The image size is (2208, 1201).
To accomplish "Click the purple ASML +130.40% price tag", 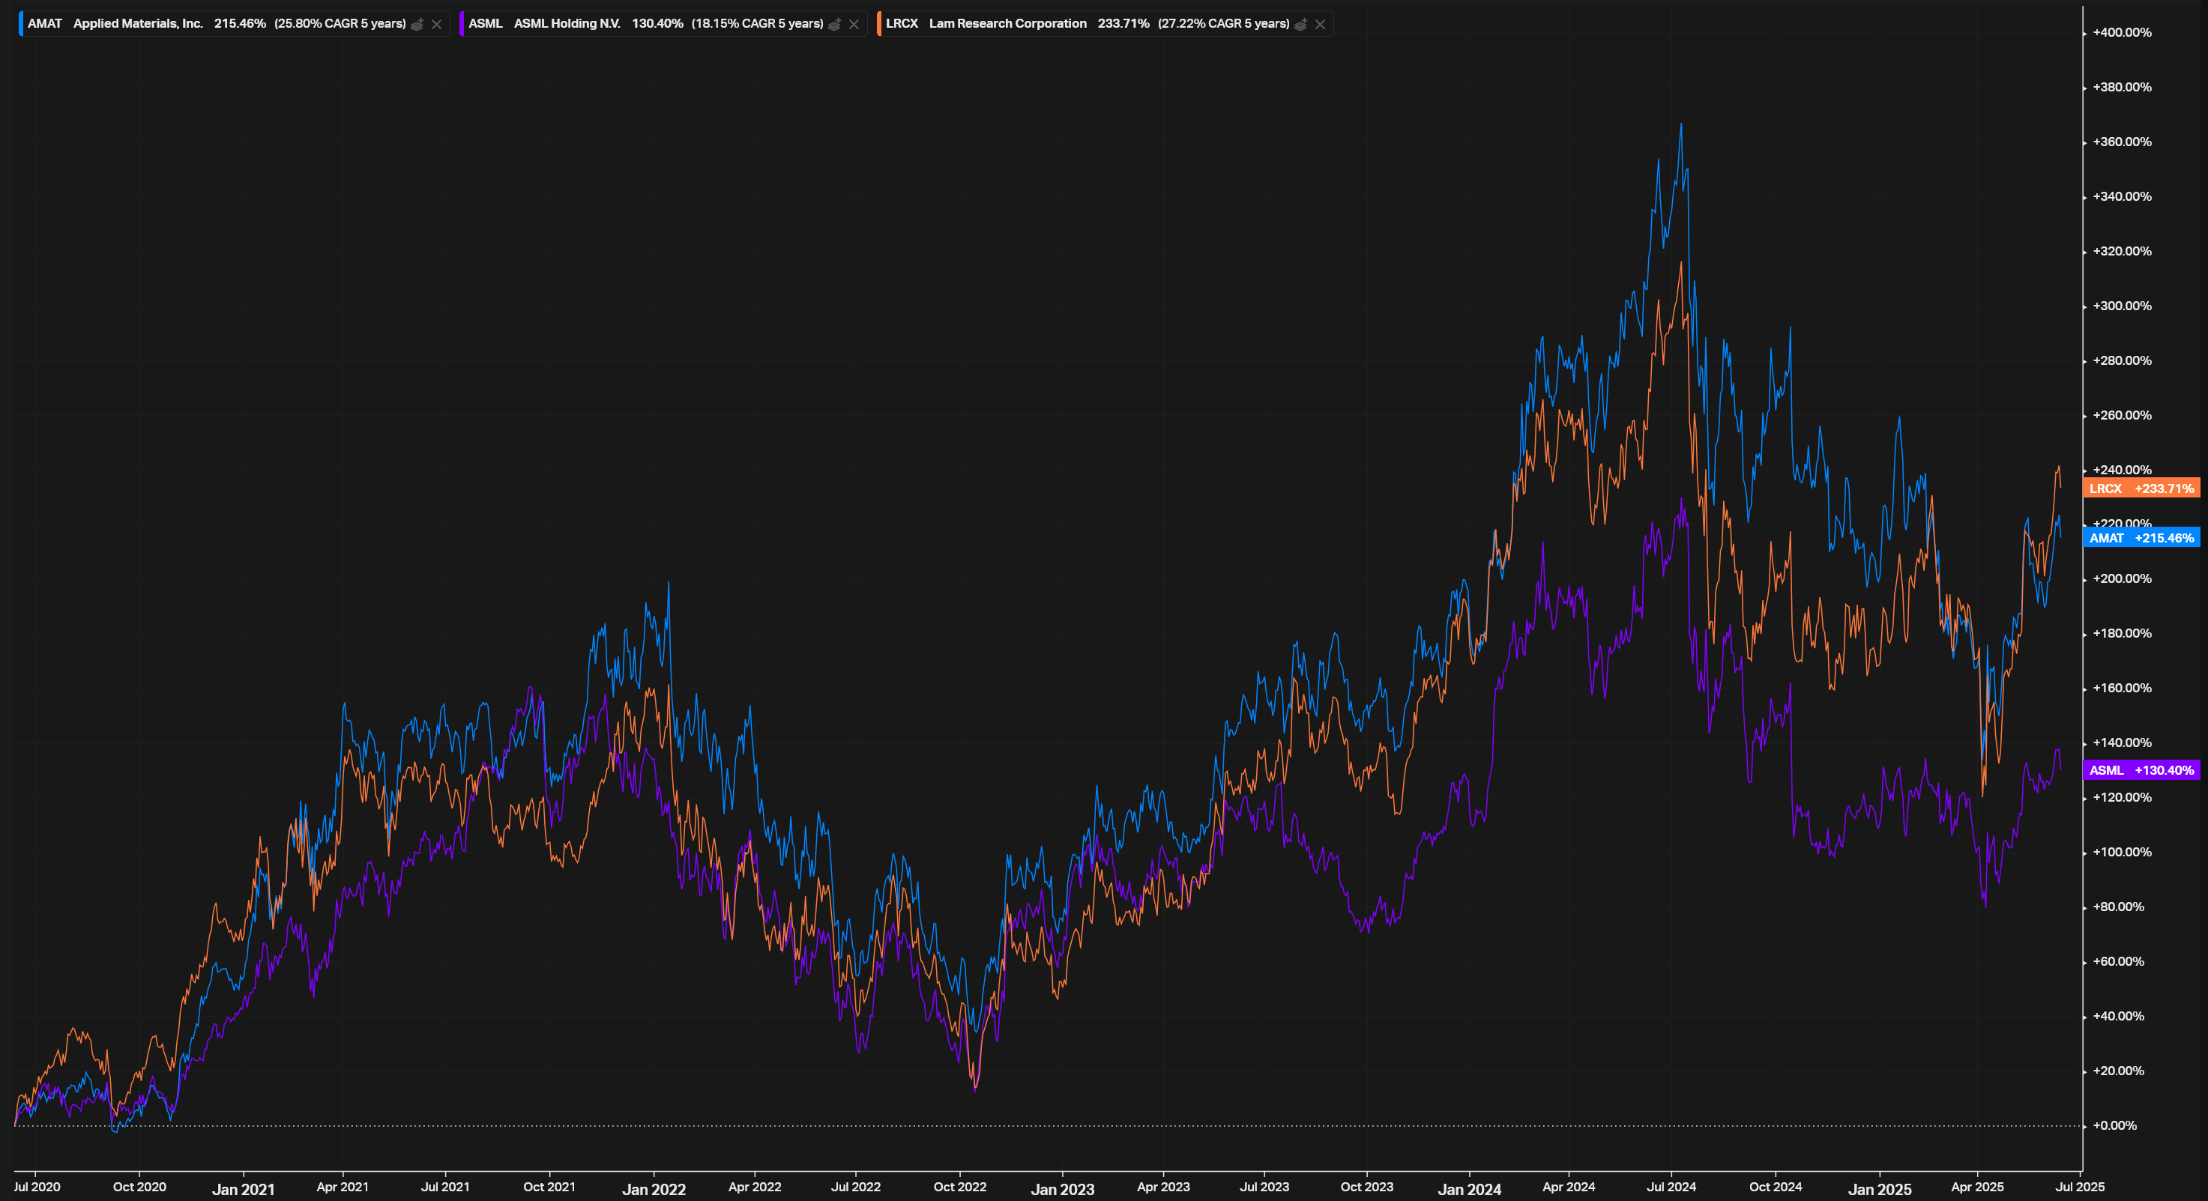I will pos(2141,770).
